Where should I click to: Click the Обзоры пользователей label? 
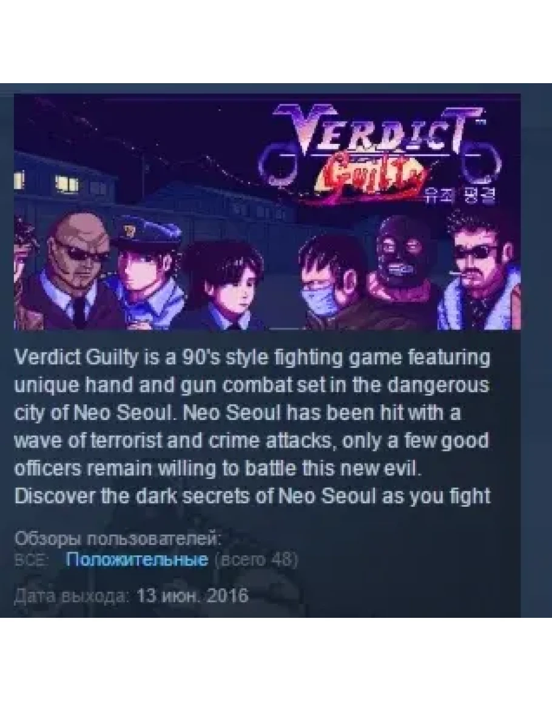click(118, 538)
